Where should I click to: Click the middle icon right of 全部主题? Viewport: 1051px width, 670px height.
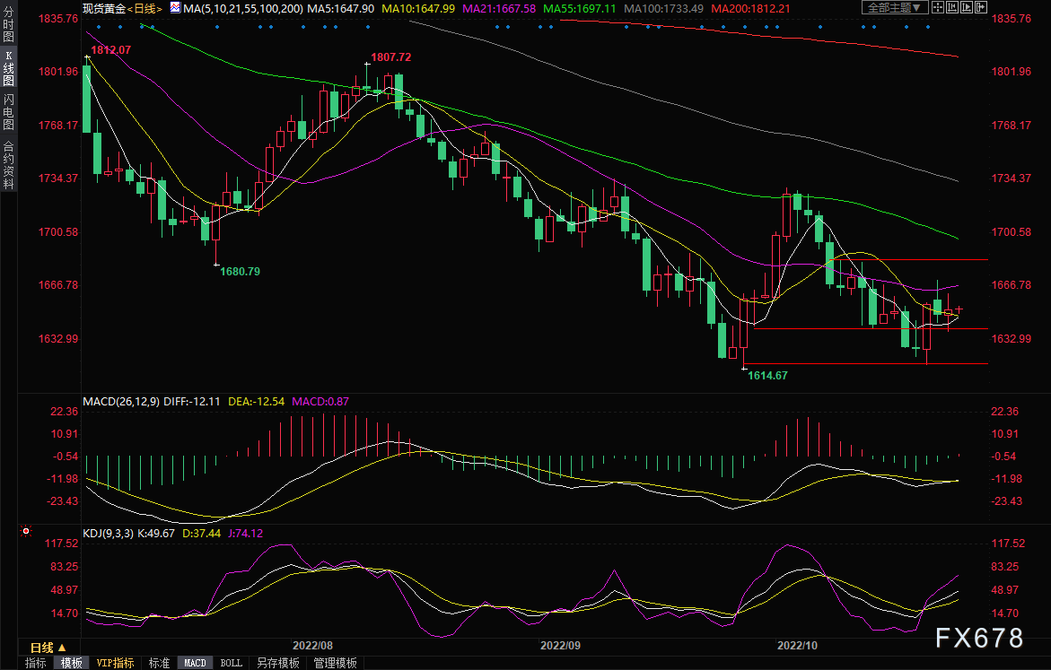coord(951,8)
